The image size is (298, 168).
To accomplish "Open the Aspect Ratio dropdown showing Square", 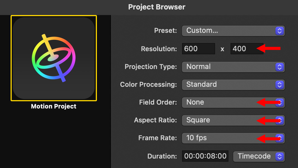I will (x=217, y=120).
